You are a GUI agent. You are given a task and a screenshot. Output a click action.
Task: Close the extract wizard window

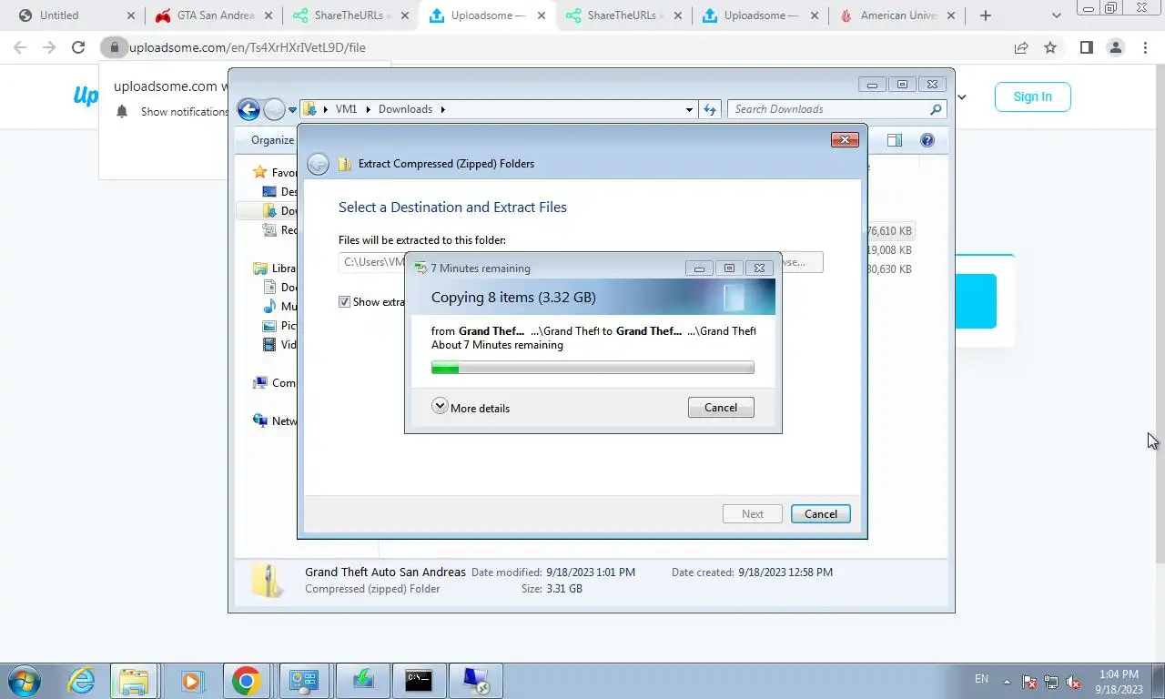845,140
